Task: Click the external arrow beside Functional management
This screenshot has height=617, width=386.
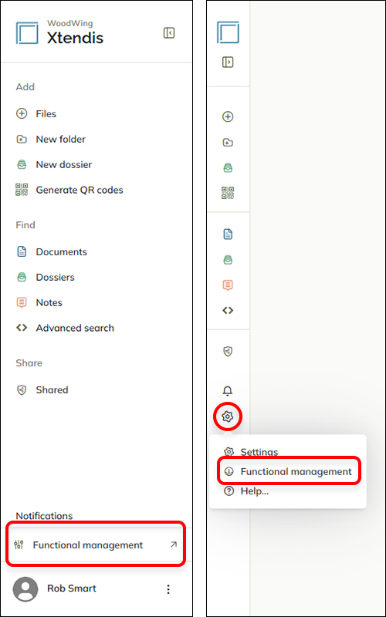Action: [x=173, y=545]
